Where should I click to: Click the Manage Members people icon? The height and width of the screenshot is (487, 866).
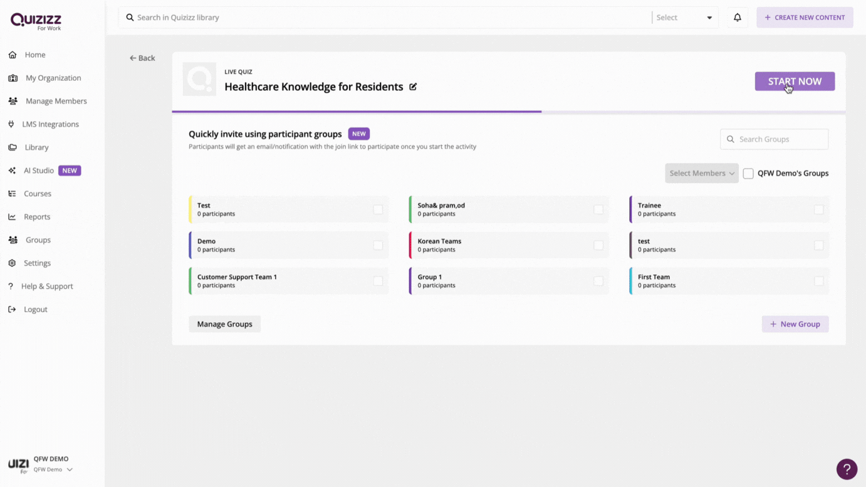click(x=13, y=101)
